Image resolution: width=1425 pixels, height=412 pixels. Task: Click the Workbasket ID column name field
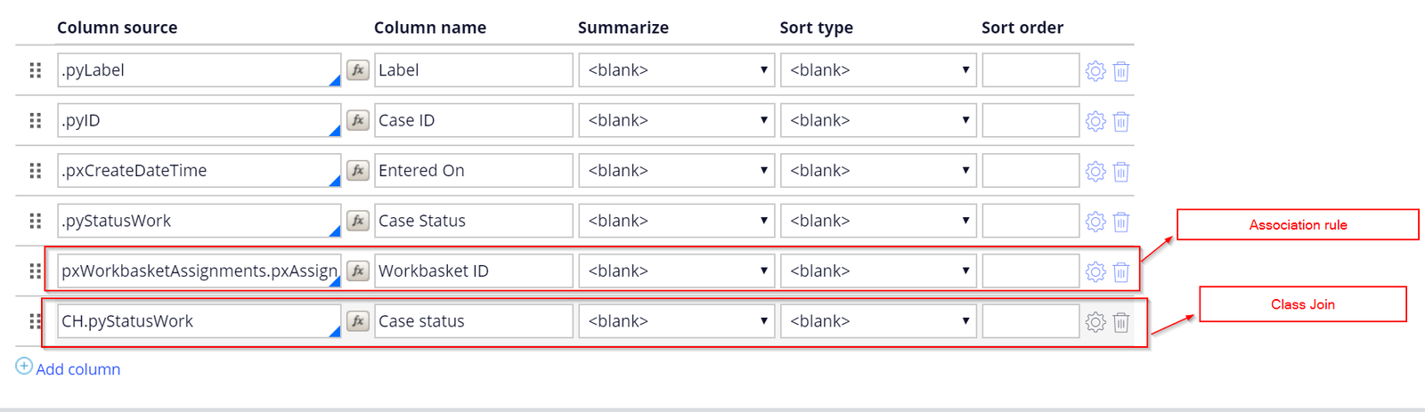click(473, 271)
